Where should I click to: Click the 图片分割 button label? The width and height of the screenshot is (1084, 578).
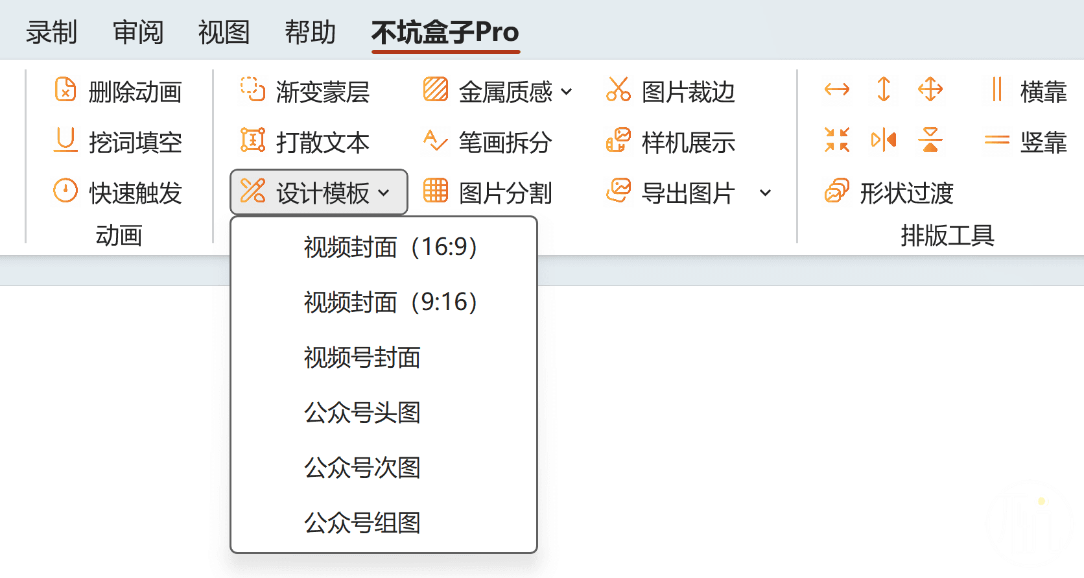pyautogui.click(x=506, y=193)
